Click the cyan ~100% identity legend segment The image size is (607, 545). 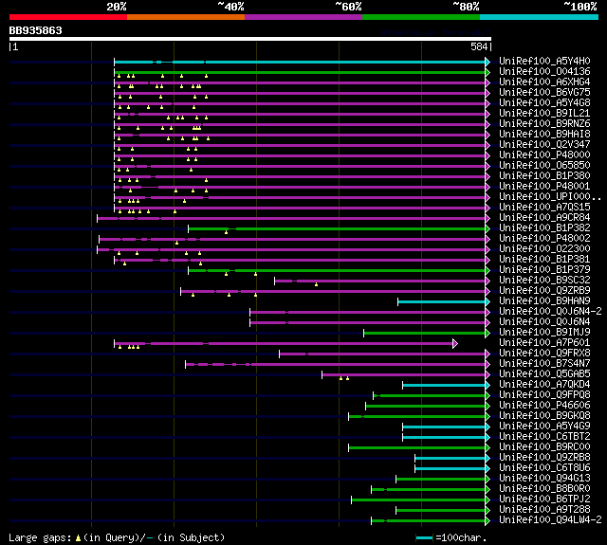(x=539, y=17)
